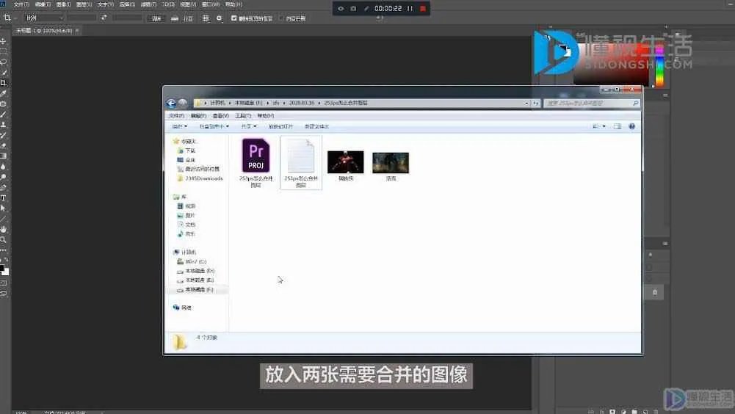
Task: Click the foreground color swatch
Action: click(2, 268)
